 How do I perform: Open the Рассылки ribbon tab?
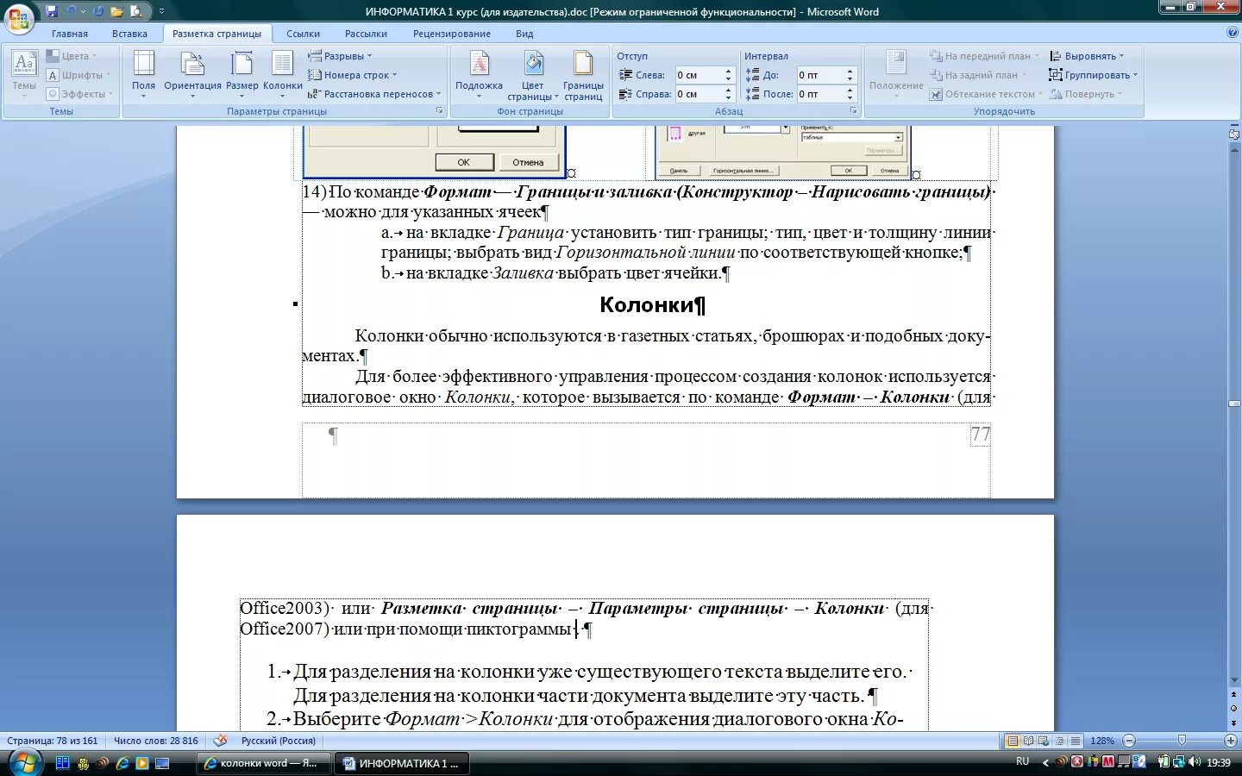pos(366,34)
